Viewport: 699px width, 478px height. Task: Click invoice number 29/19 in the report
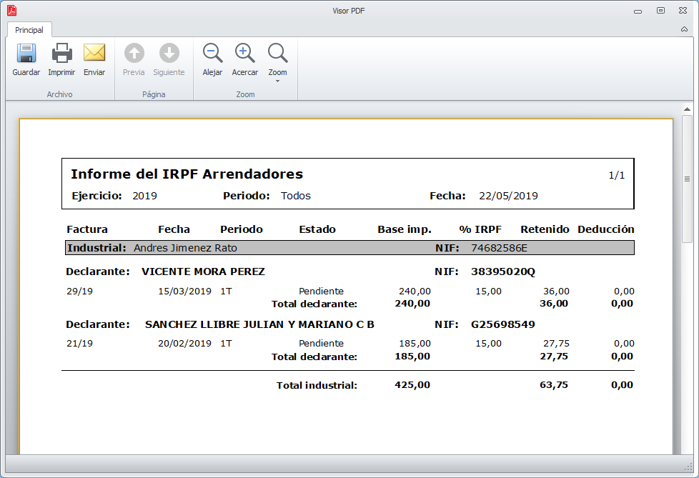pyautogui.click(x=79, y=292)
